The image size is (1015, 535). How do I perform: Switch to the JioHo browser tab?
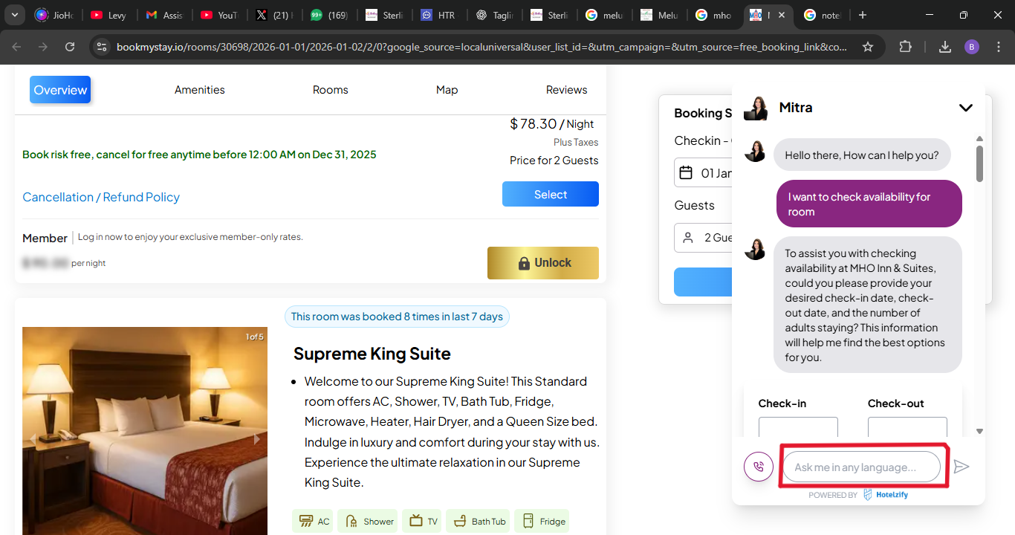point(55,15)
